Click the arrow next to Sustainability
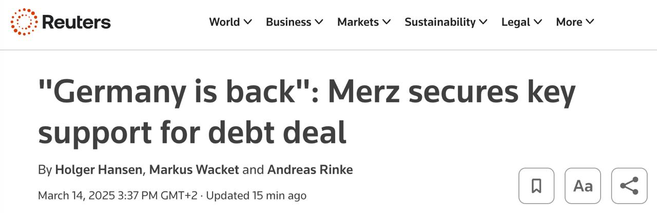The height and width of the screenshot is (213, 657). (483, 22)
